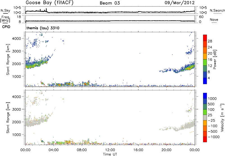Click the "16:00" time axis tick
This screenshot has height=156, width=225.
pos(138,150)
